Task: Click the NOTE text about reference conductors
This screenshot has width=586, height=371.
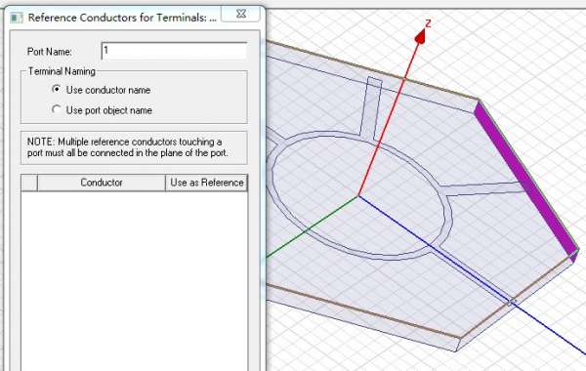Action: coord(127,147)
